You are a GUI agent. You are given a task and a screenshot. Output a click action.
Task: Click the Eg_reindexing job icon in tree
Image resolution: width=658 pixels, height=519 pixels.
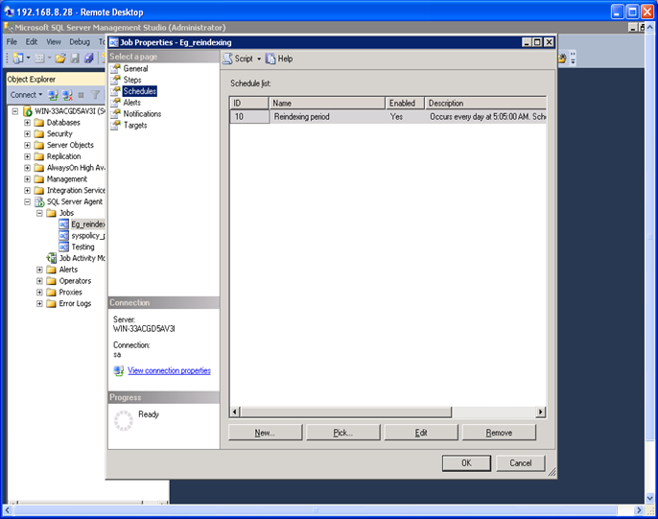pos(63,224)
